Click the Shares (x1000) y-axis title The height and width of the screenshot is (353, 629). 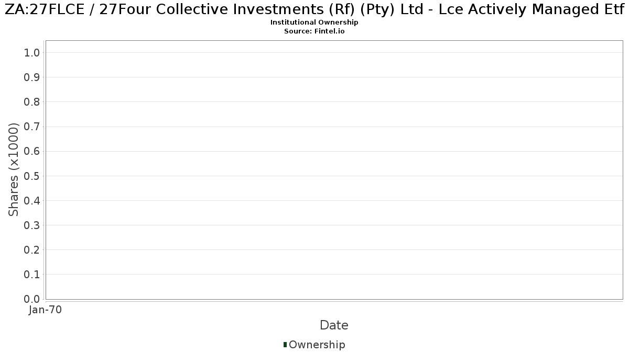pos(14,169)
